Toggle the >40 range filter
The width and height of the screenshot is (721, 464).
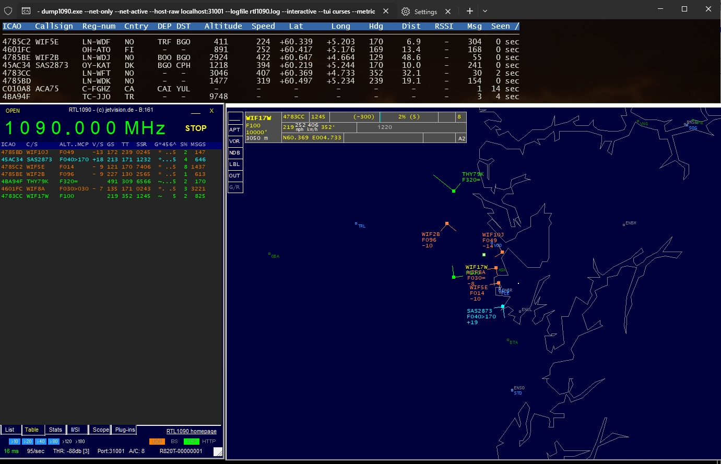click(41, 442)
